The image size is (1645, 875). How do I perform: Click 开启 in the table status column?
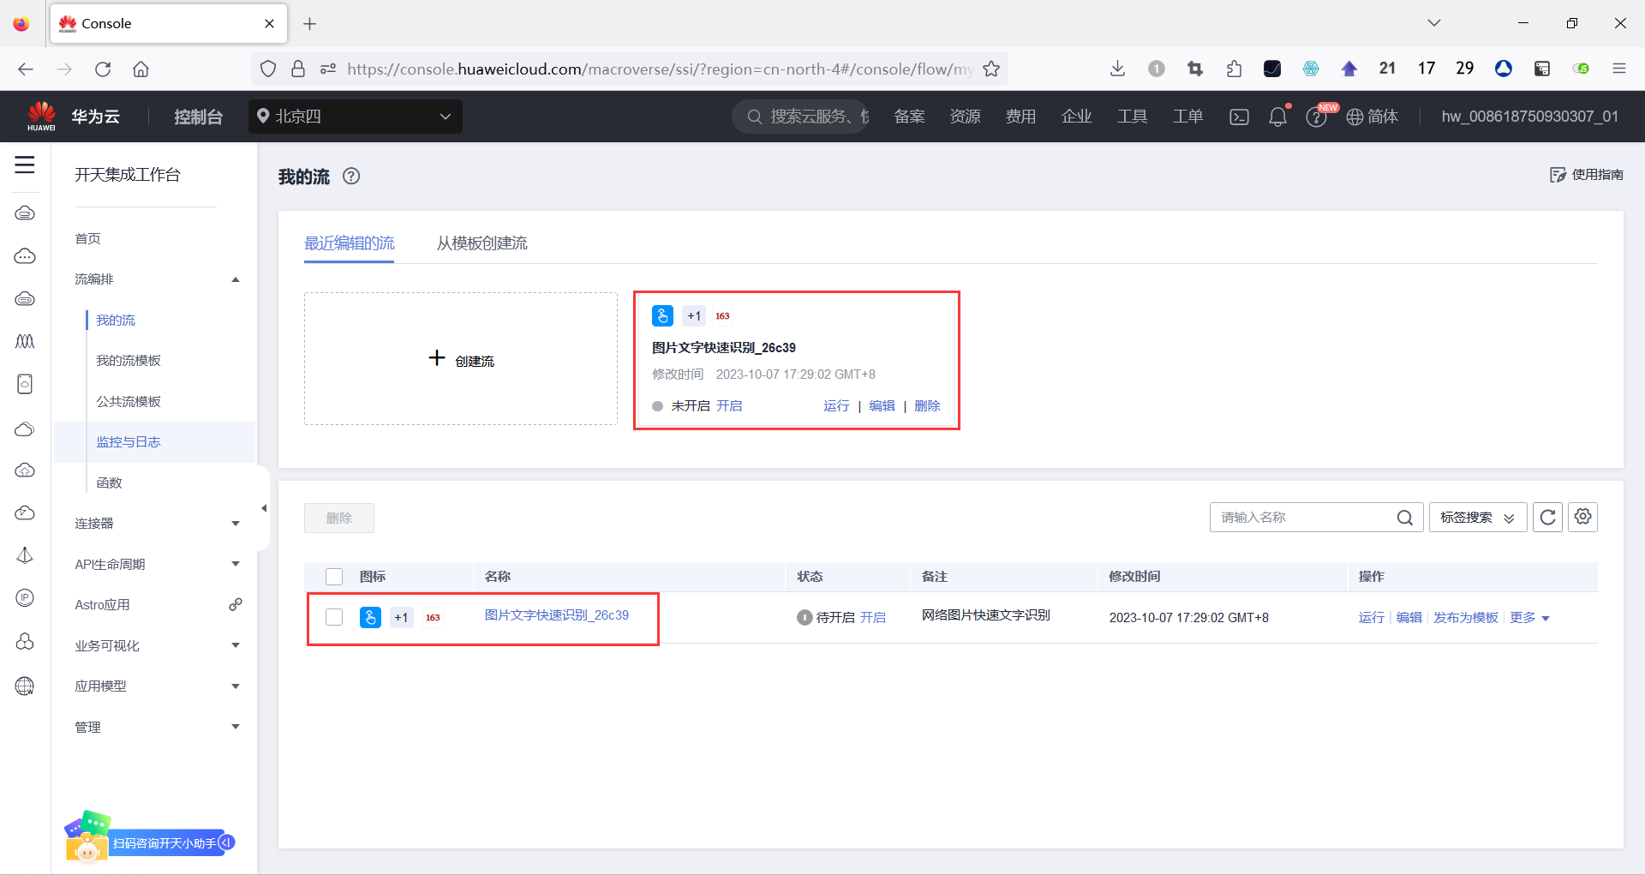point(873,618)
